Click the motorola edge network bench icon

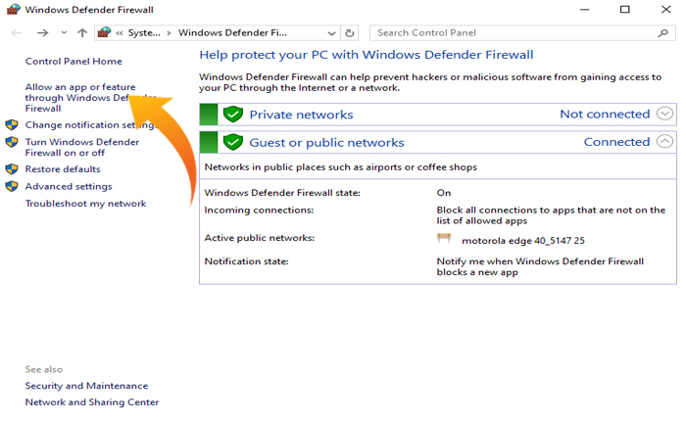coord(444,238)
